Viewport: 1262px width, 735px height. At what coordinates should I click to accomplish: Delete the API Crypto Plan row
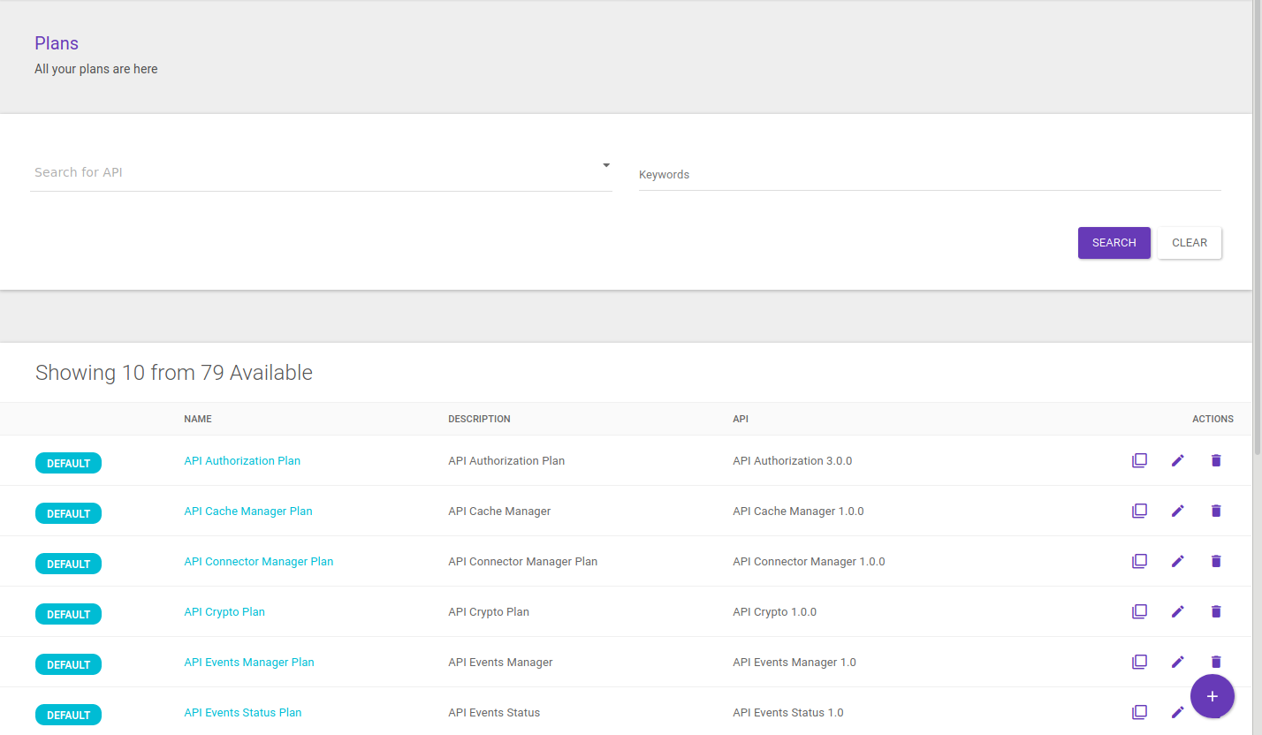tap(1216, 611)
